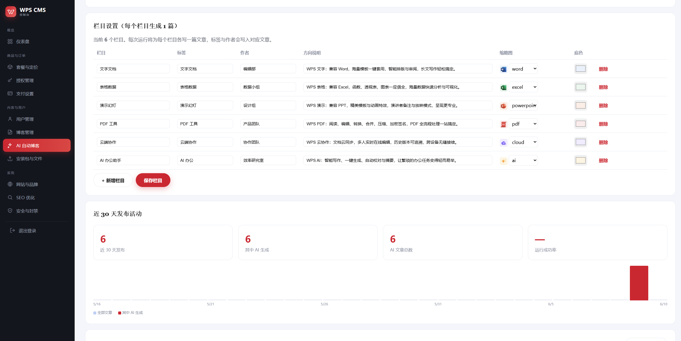
Task: Navigate to 安全与封禁
Action: click(x=37, y=211)
